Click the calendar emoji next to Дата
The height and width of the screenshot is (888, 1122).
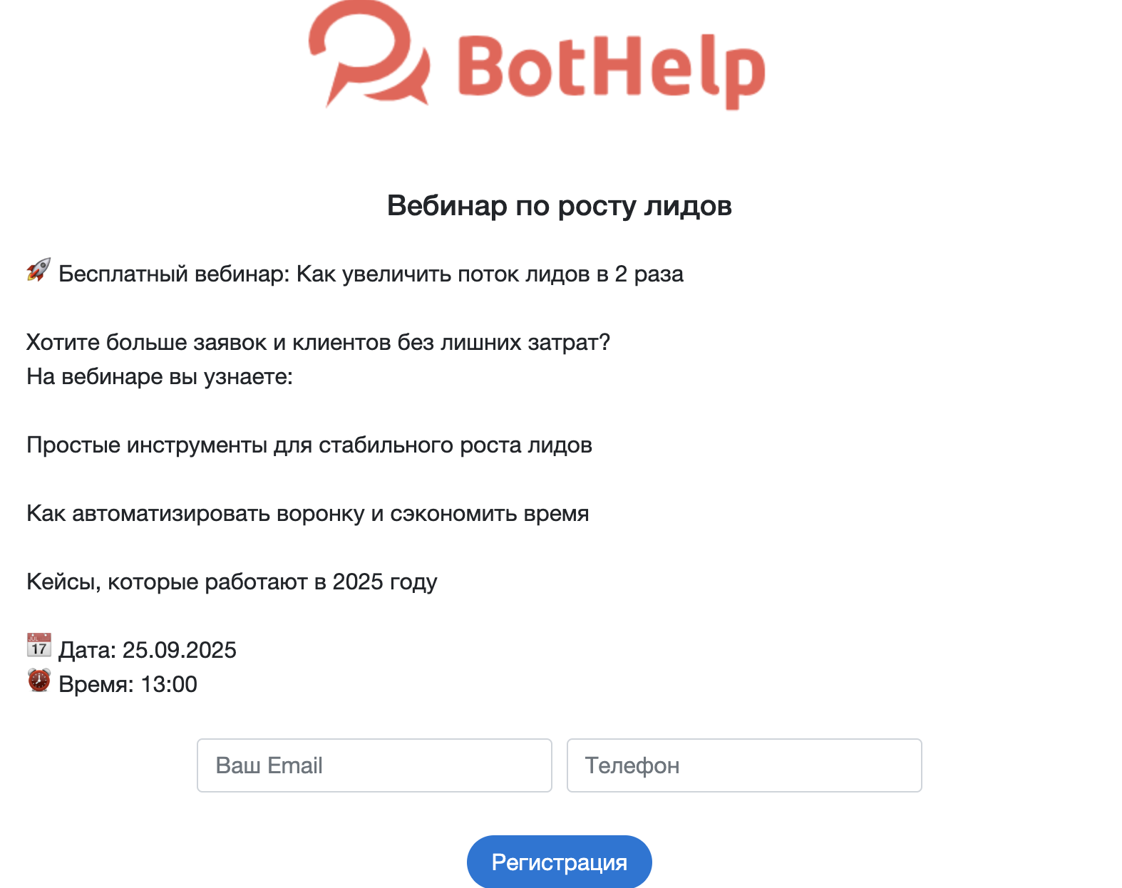(38, 645)
